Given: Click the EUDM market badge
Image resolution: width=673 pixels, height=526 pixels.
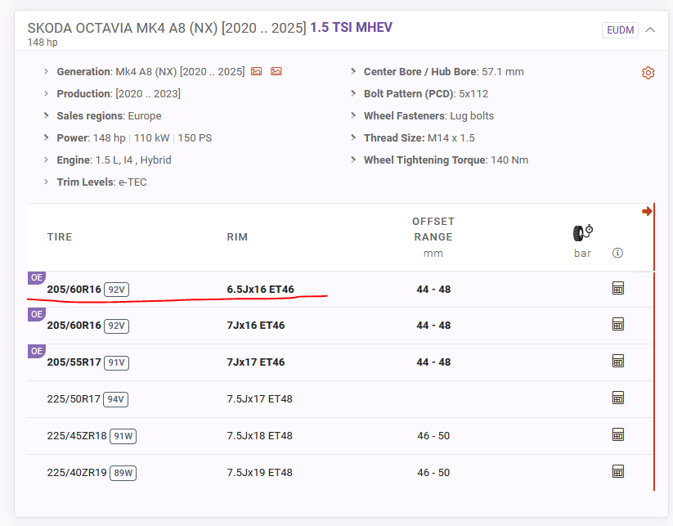Looking at the screenshot, I should pos(620,30).
